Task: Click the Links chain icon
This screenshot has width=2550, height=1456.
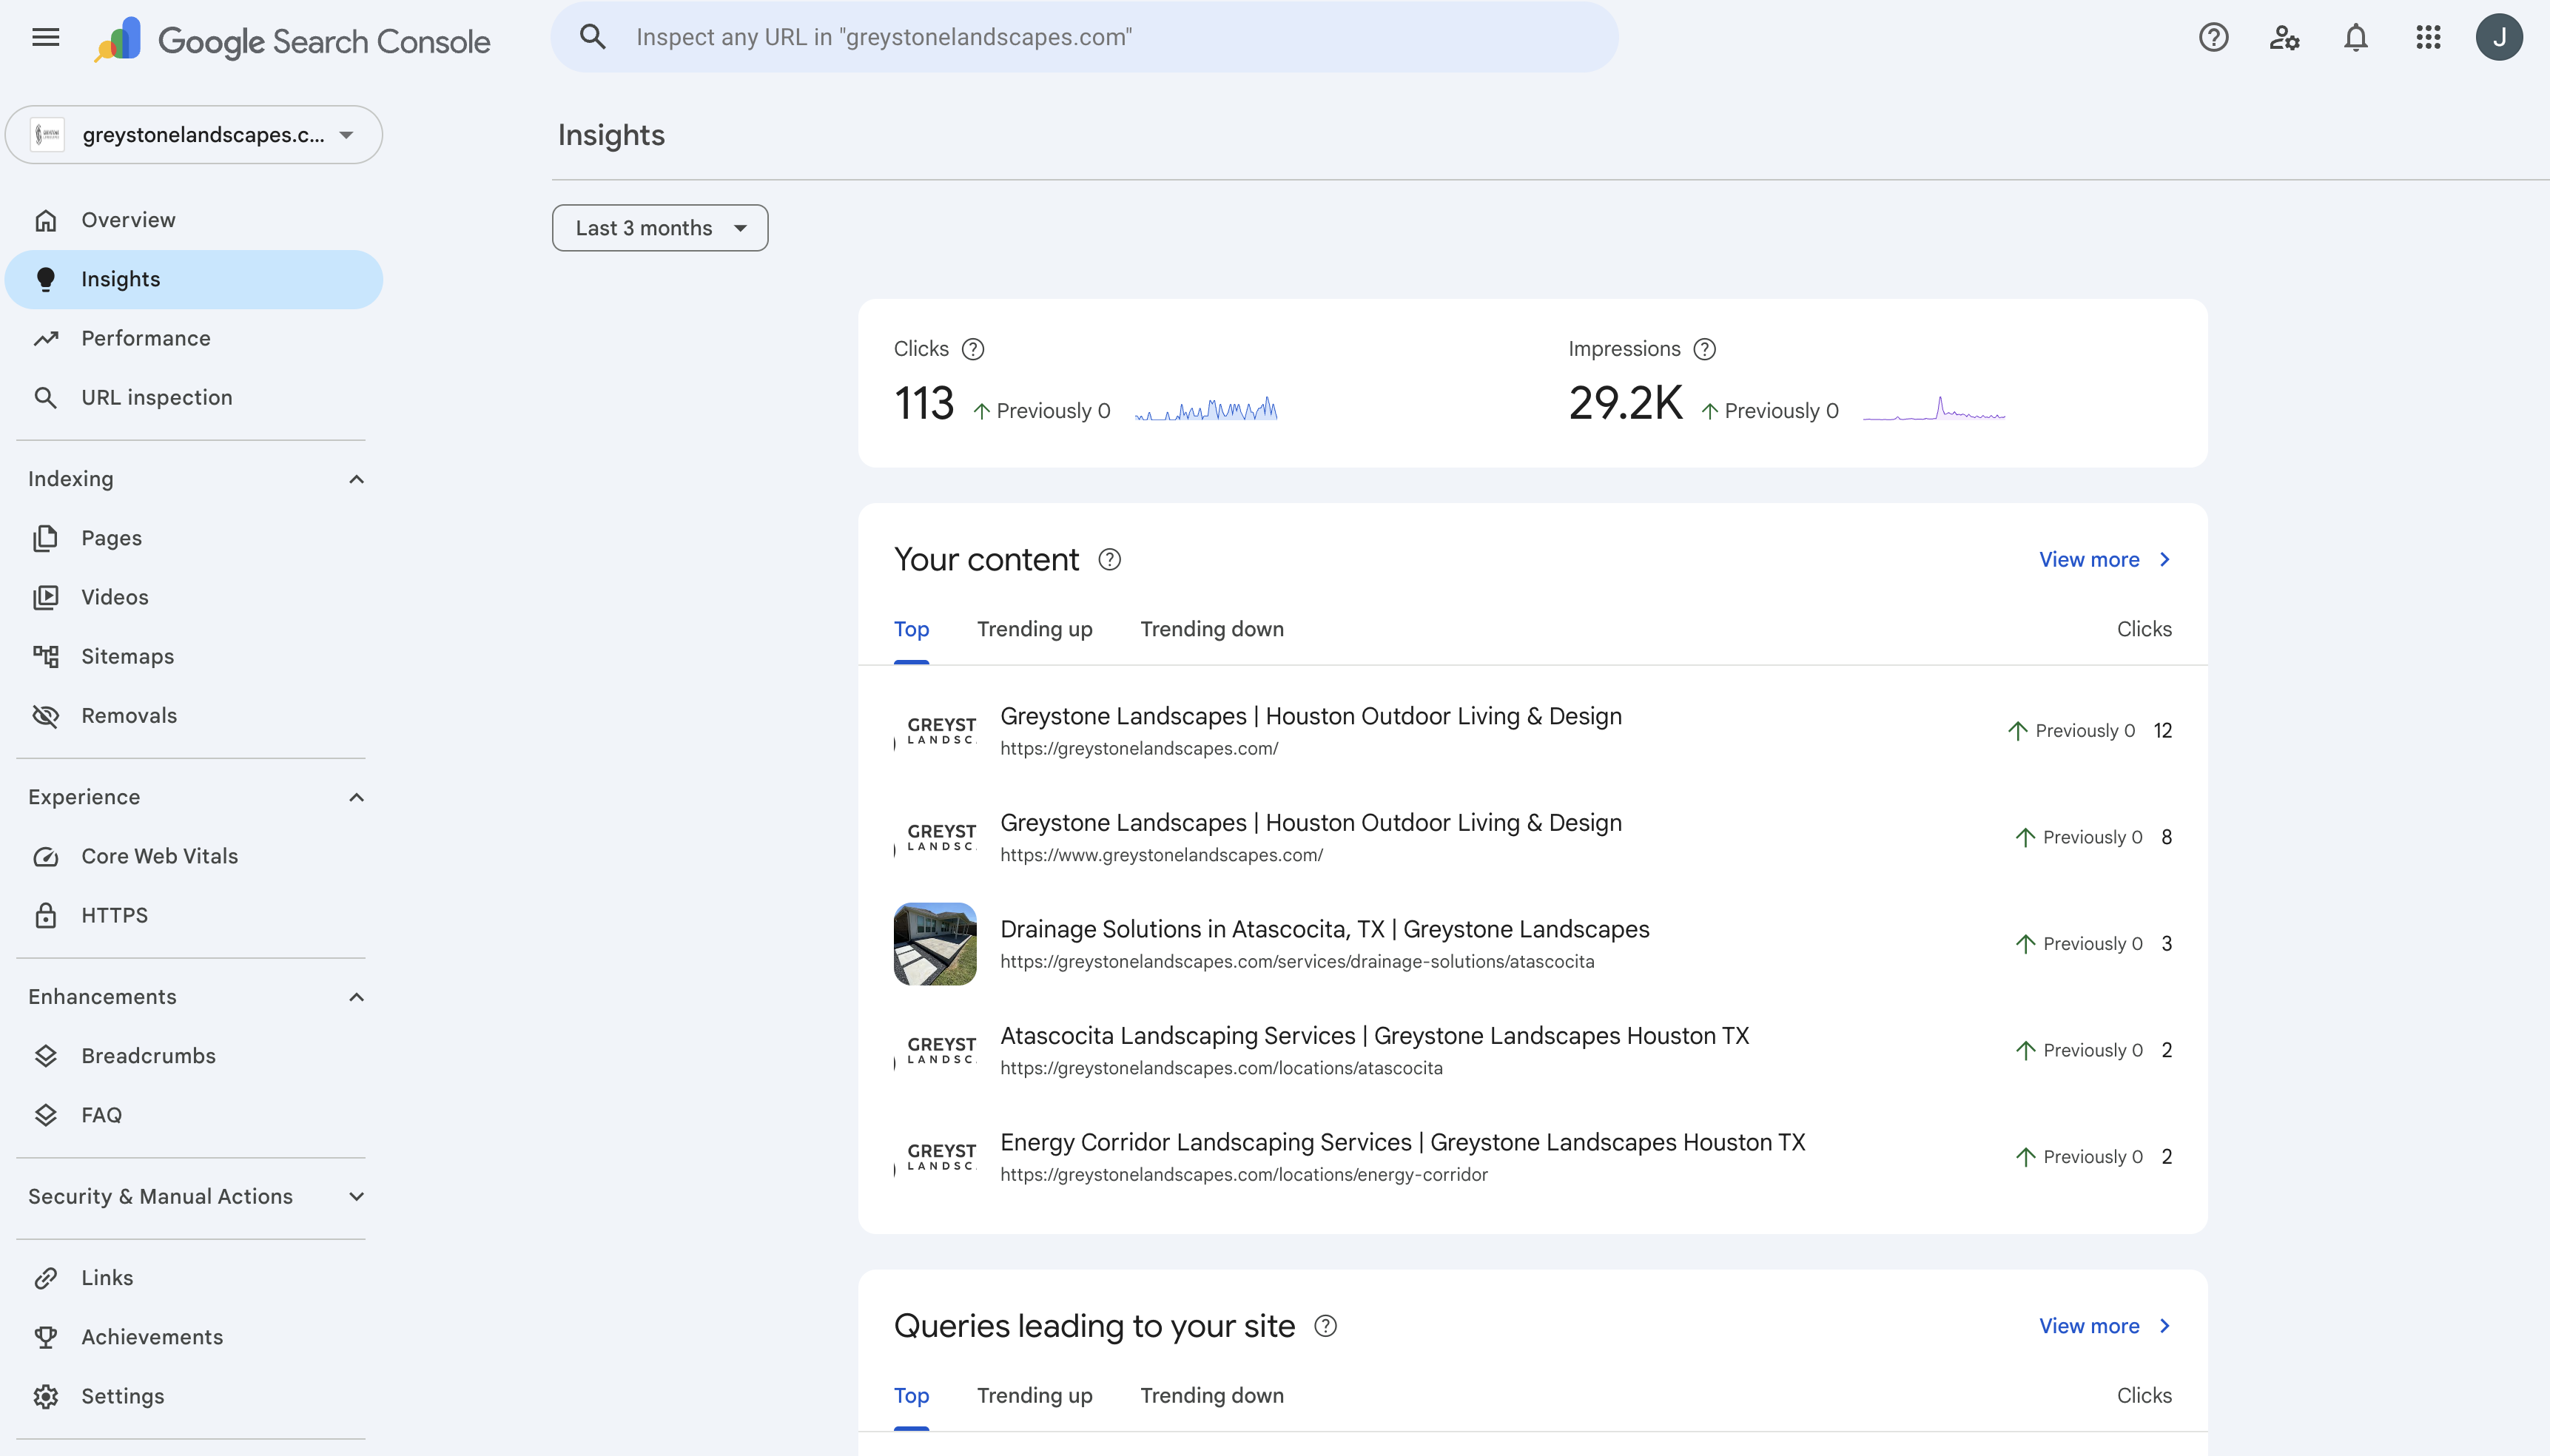Action: click(46, 1278)
